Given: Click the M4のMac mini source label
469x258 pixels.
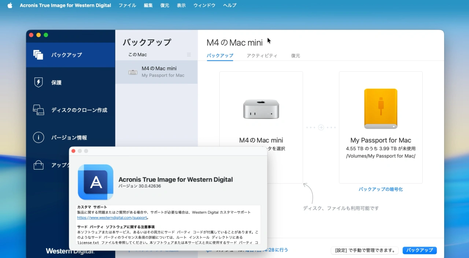Looking at the screenshot, I should (x=261, y=140).
